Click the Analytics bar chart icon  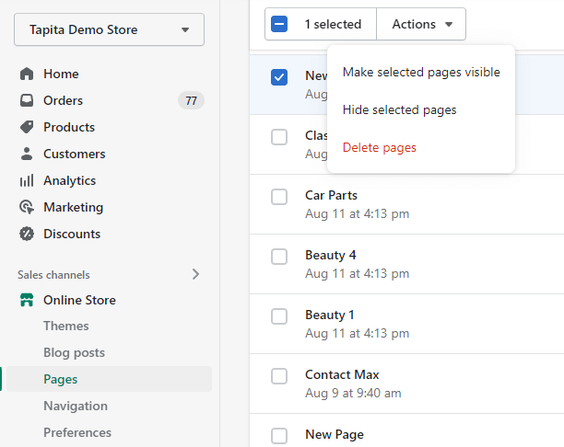[27, 180]
